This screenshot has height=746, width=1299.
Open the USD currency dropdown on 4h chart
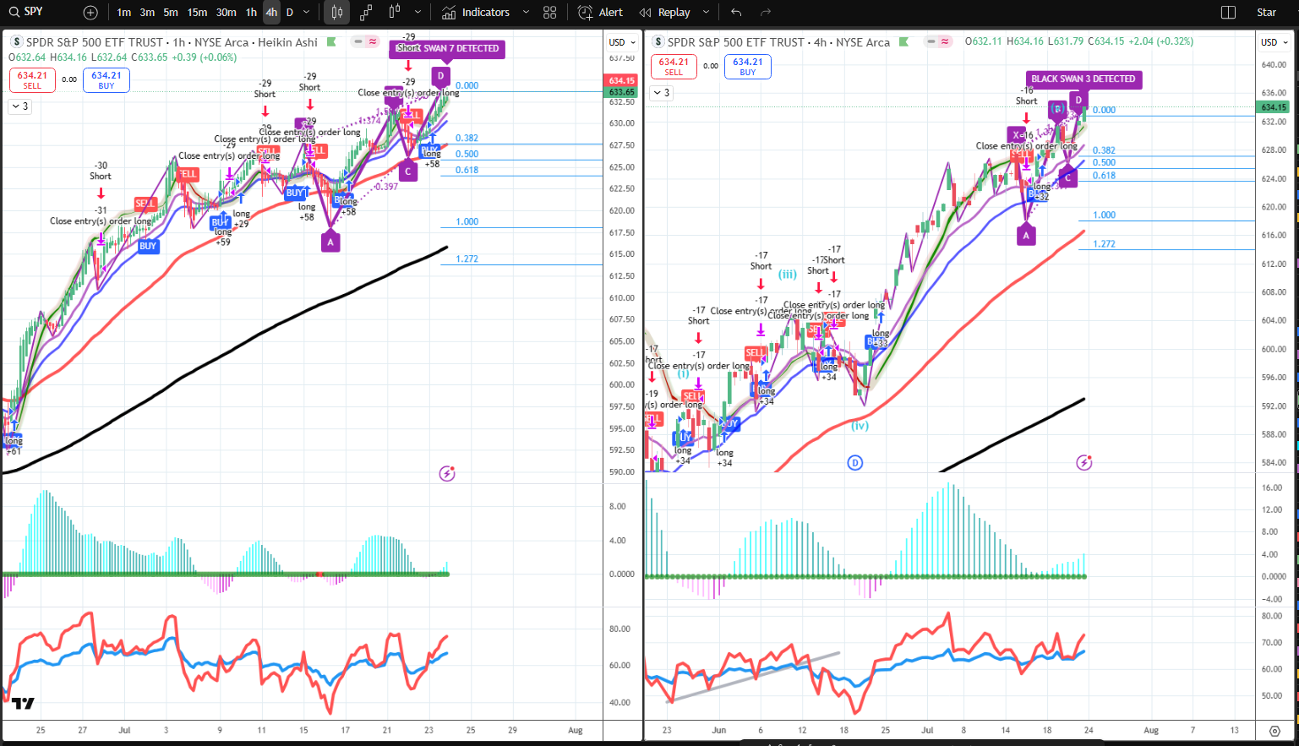(x=1274, y=42)
